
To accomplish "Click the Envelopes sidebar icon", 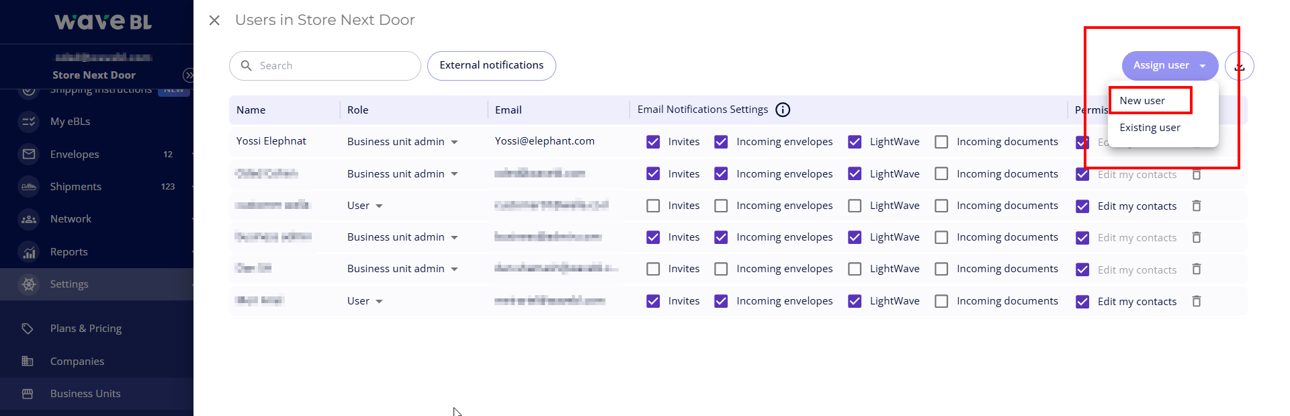I will [x=28, y=154].
